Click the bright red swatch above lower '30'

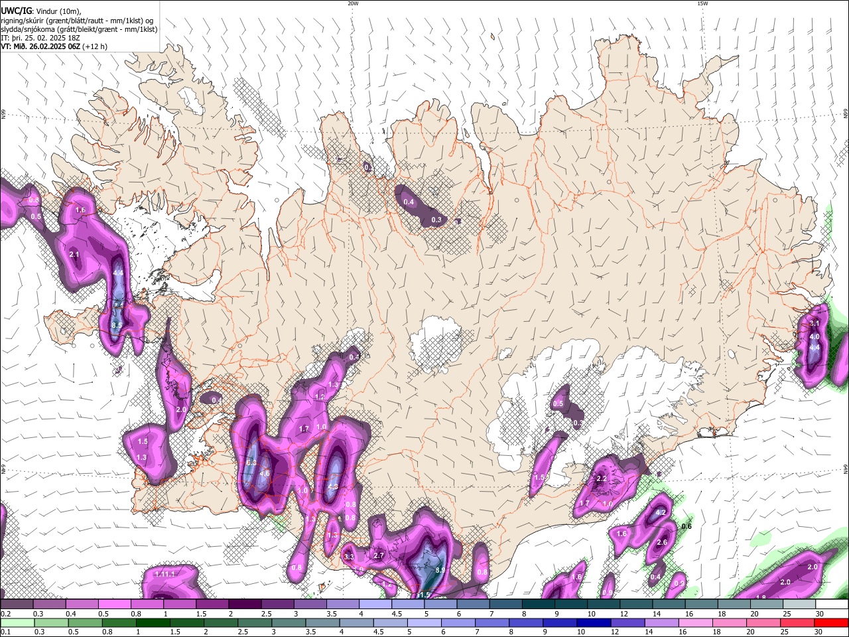click(x=832, y=623)
